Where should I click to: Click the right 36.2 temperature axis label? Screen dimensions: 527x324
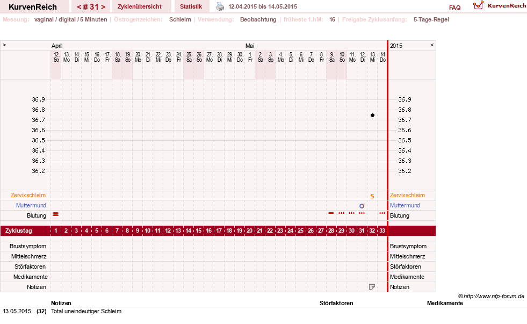405,171
